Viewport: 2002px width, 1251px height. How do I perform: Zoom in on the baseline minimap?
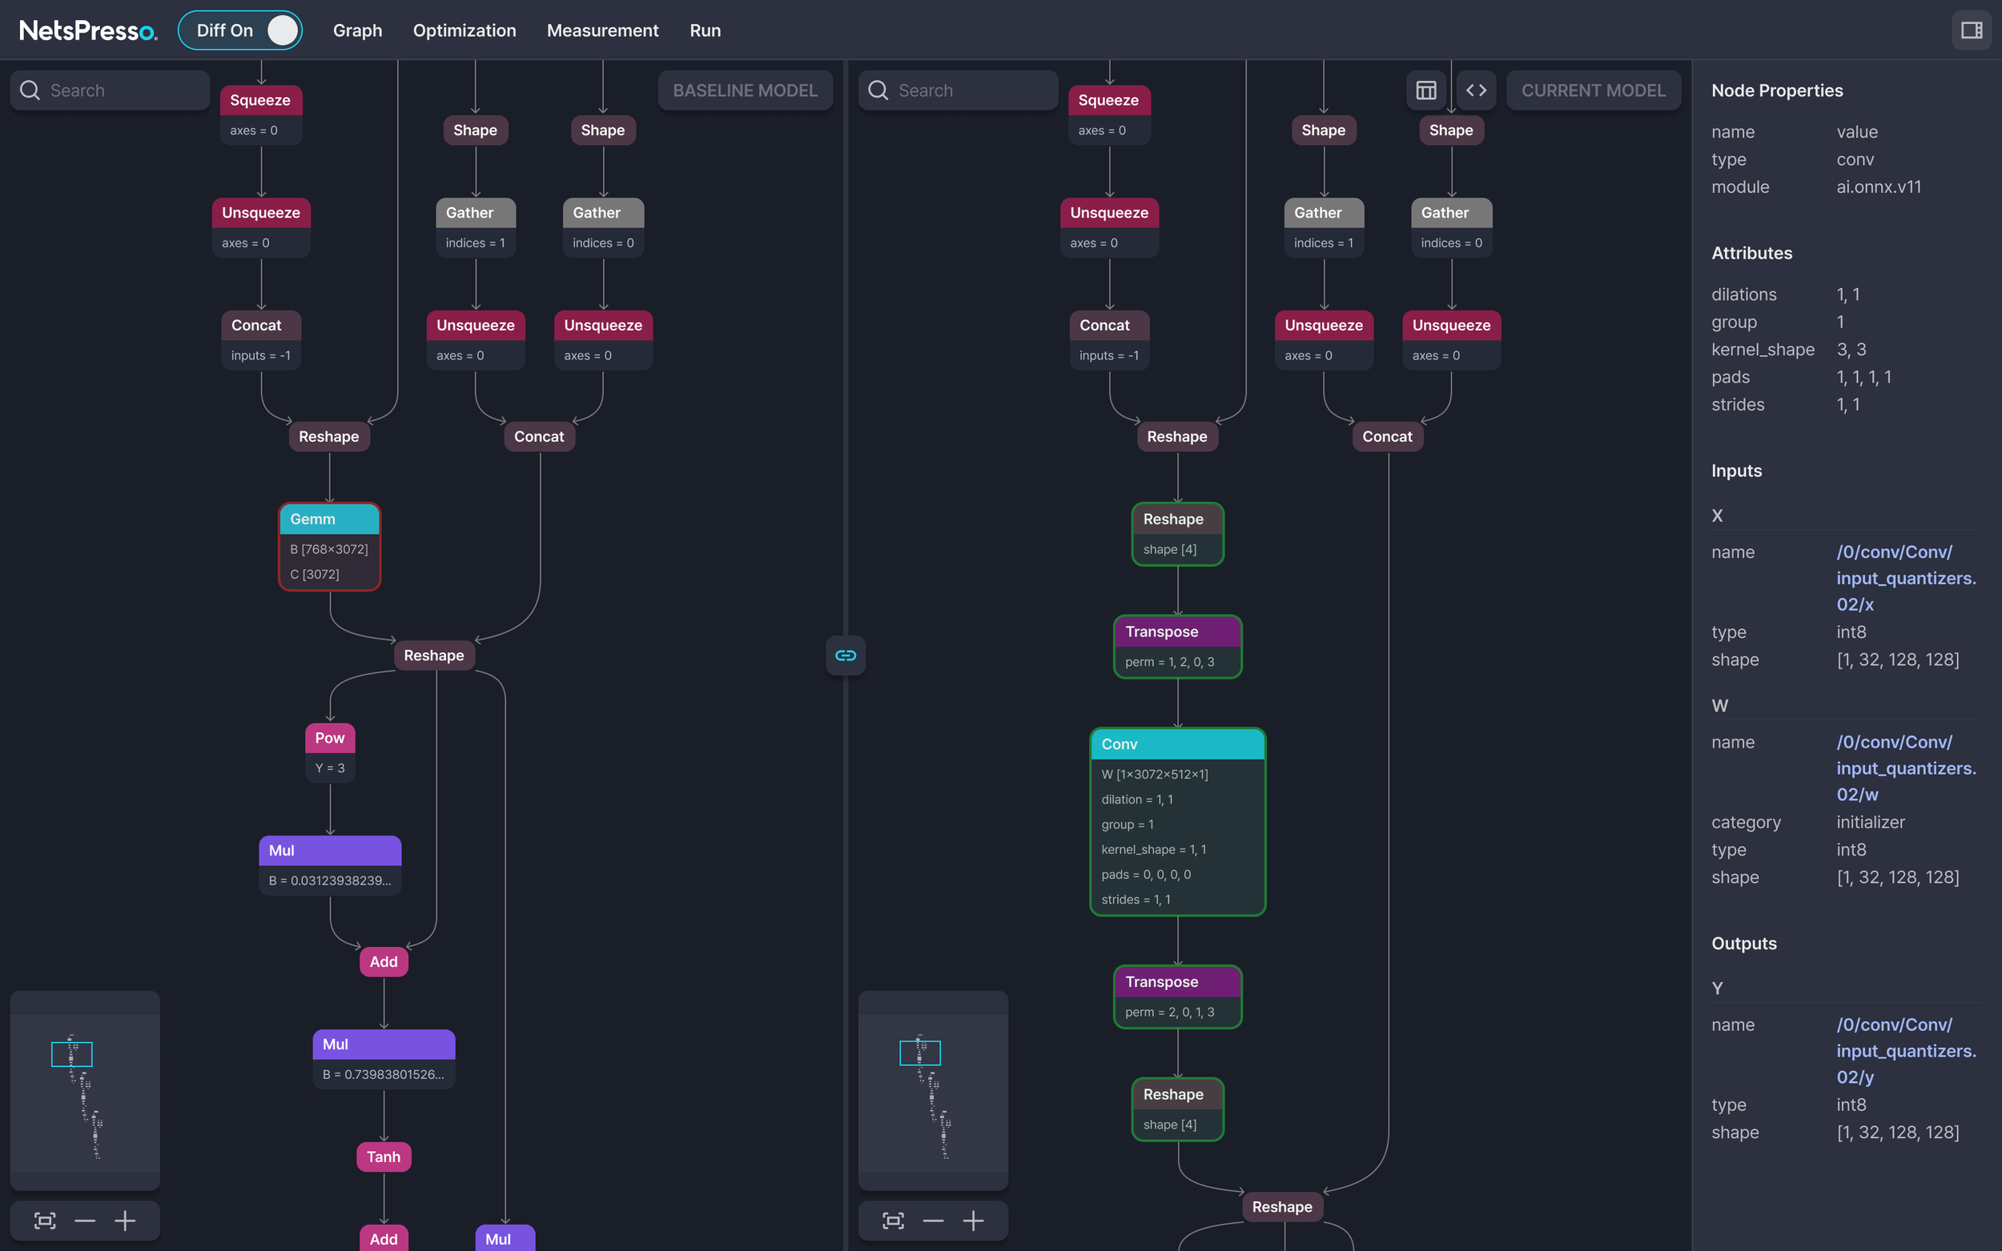point(125,1221)
